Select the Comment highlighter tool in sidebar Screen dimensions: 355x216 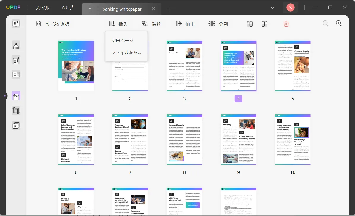pyautogui.click(x=16, y=45)
